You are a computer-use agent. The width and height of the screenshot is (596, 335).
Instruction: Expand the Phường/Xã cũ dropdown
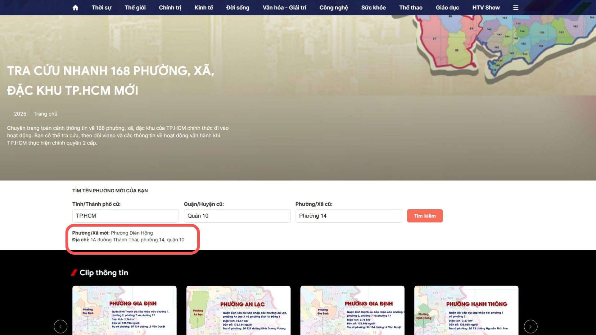349,216
